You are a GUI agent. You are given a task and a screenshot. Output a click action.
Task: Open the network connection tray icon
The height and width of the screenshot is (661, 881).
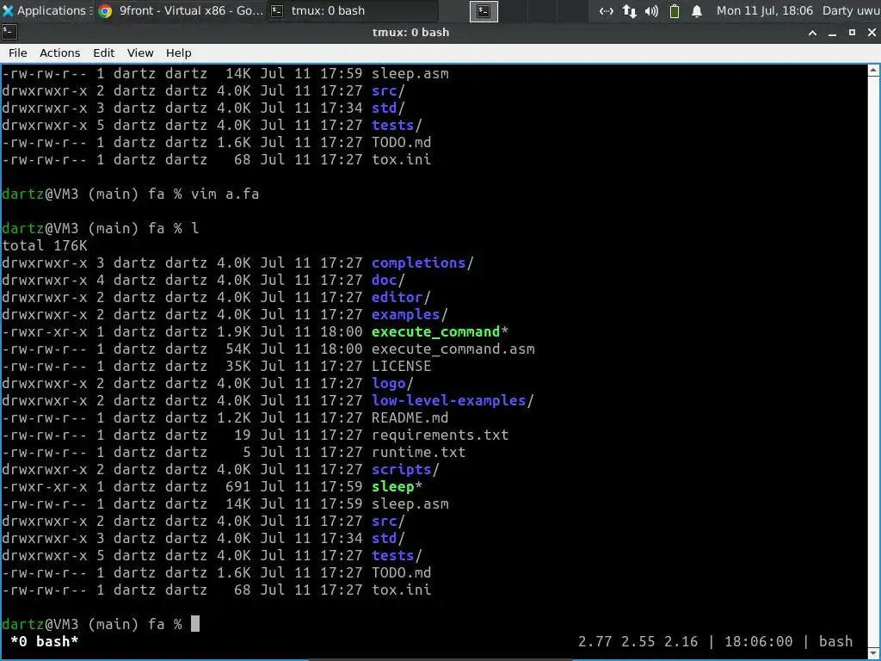[x=606, y=11]
